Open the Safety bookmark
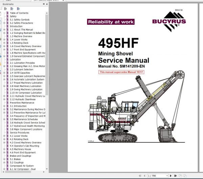 (13, 16)
